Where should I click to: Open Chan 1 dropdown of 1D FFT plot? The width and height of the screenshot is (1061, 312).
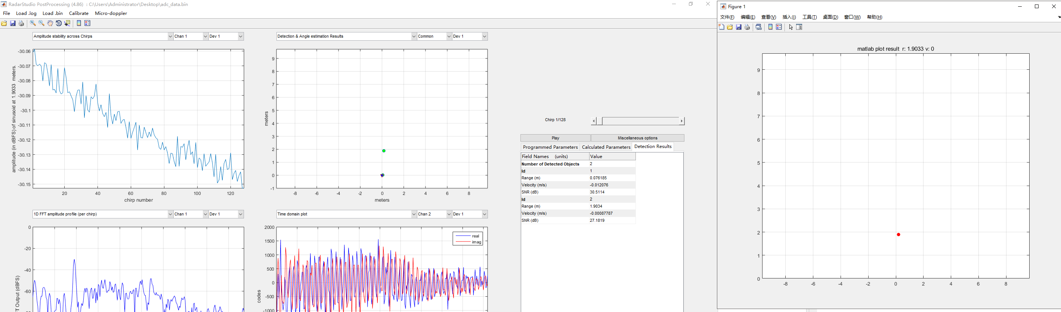(191, 214)
